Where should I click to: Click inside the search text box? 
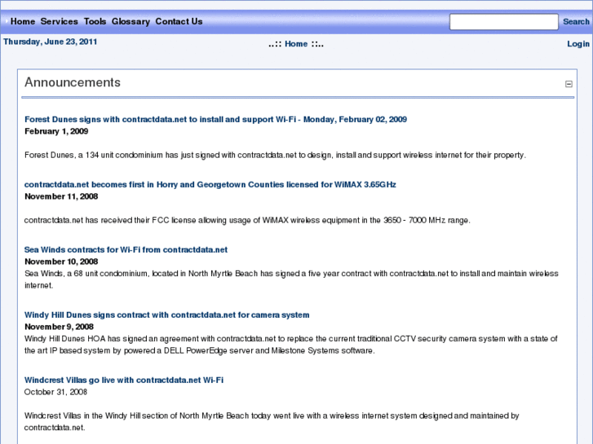[504, 21]
